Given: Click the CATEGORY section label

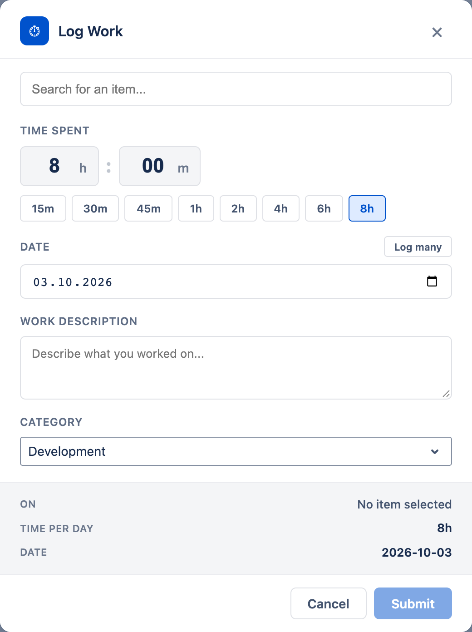Looking at the screenshot, I should [x=51, y=422].
